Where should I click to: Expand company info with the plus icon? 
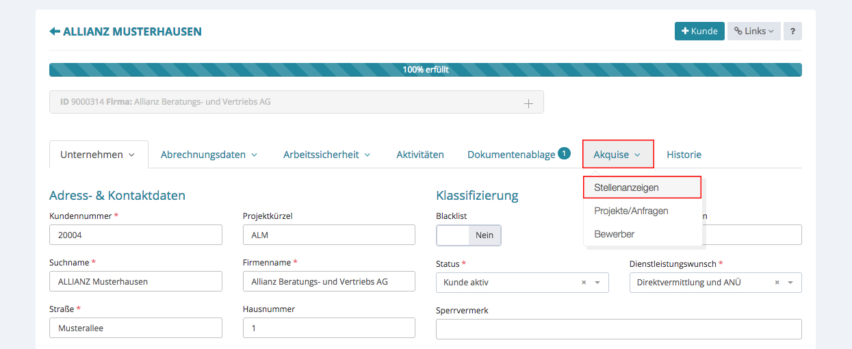pyautogui.click(x=528, y=103)
